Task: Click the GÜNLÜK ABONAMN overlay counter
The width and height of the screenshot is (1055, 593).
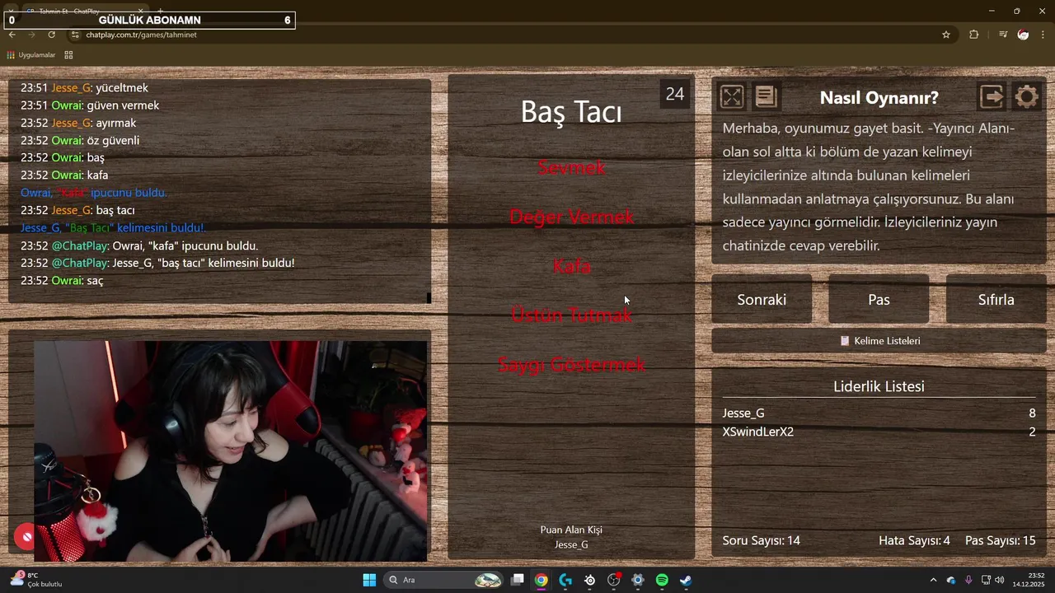Action: pos(149,20)
